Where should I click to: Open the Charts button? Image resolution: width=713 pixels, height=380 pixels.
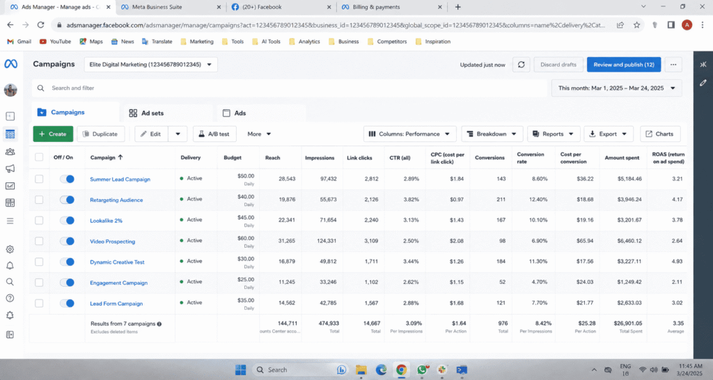(660, 134)
